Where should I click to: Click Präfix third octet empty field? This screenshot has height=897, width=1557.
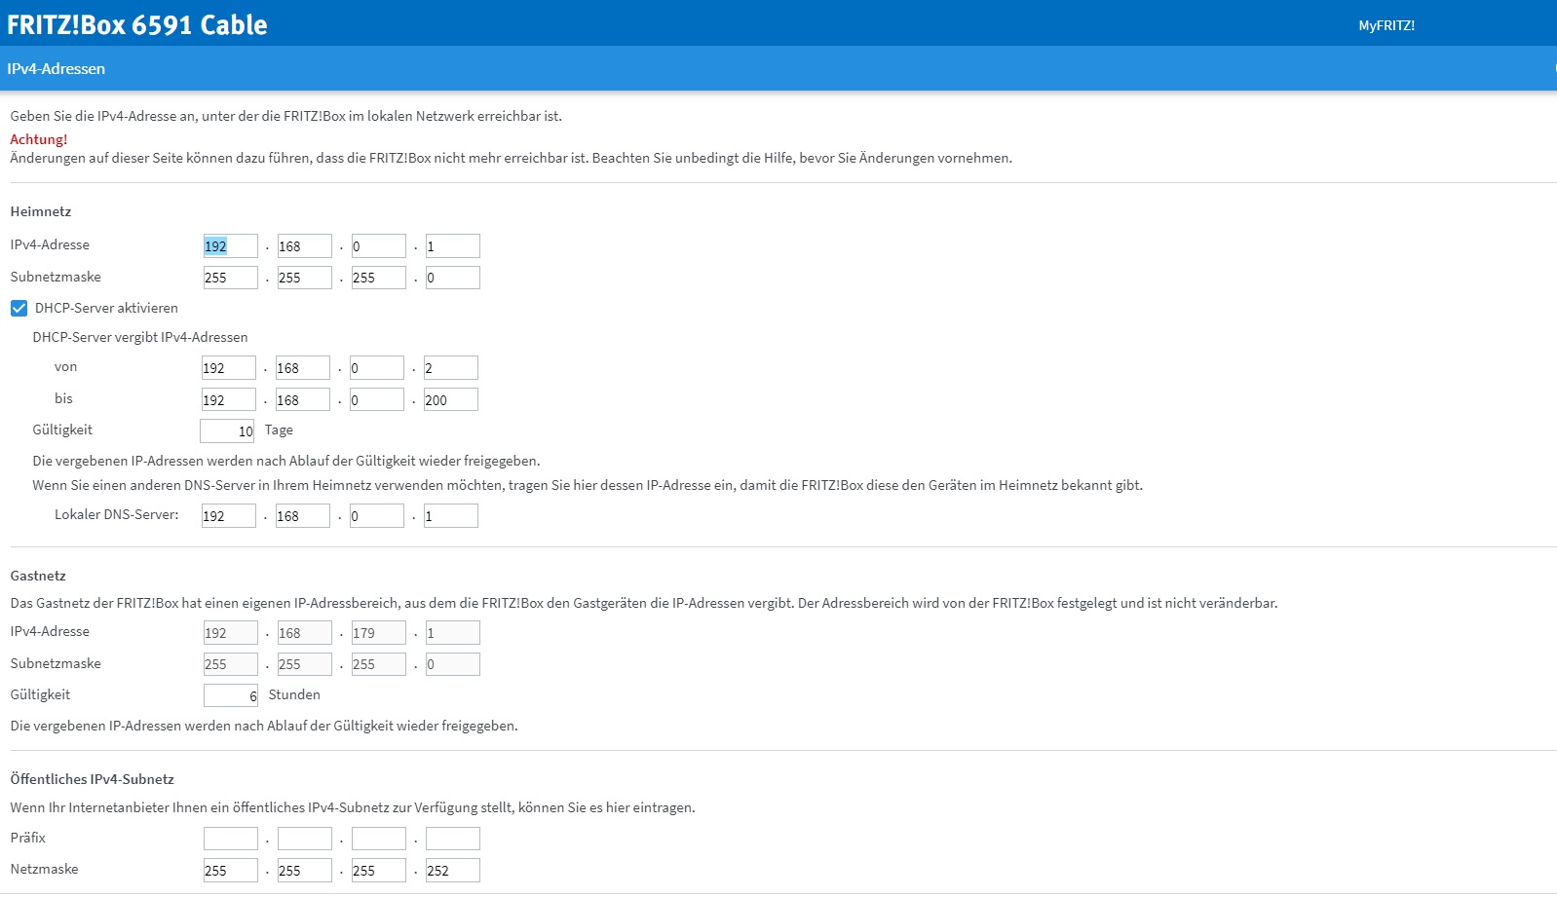[x=379, y=839]
